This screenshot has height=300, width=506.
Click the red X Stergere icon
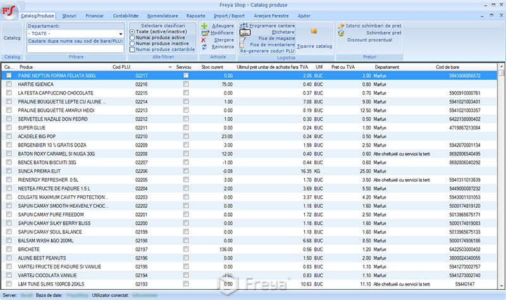pyautogui.click(x=203, y=40)
